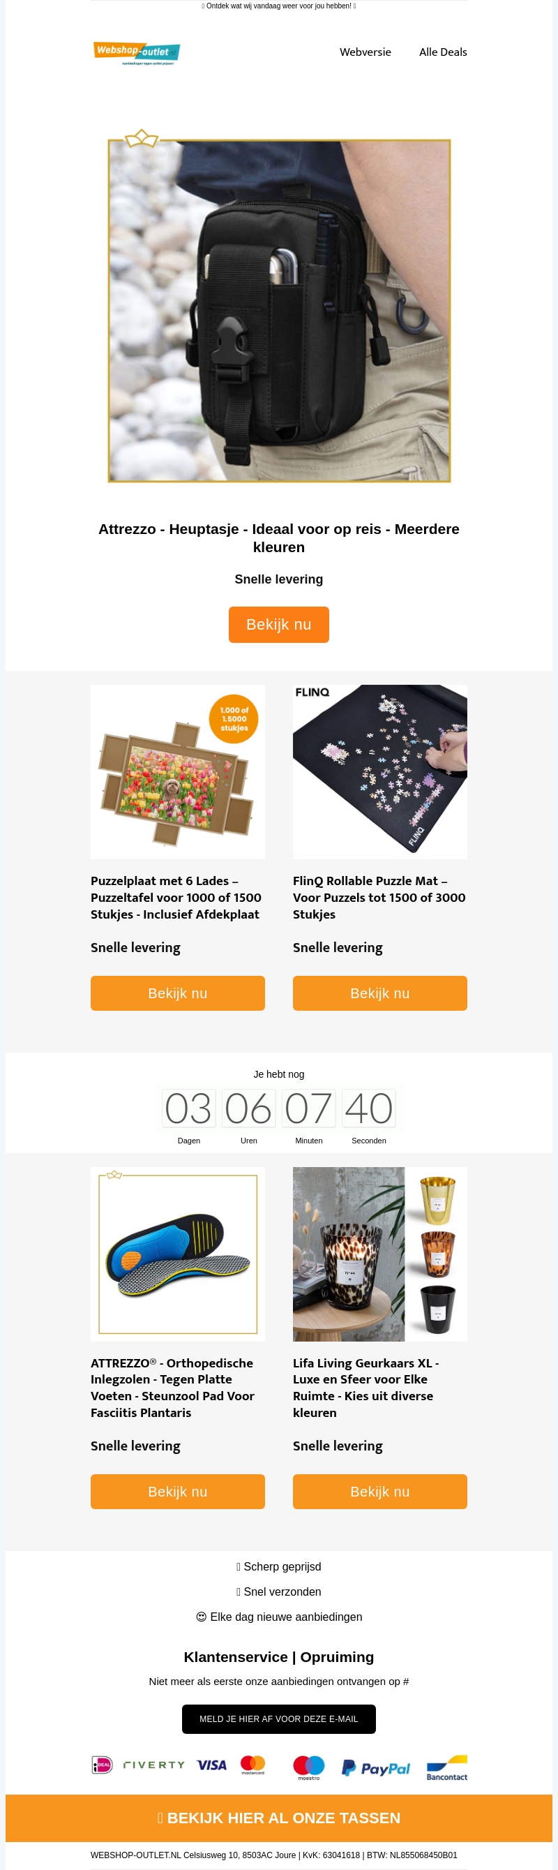Click the BEKIJK HIER AL ONZE TASSEN banner
Image resolution: width=558 pixels, height=1870 pixels.
click(278, 1817)
